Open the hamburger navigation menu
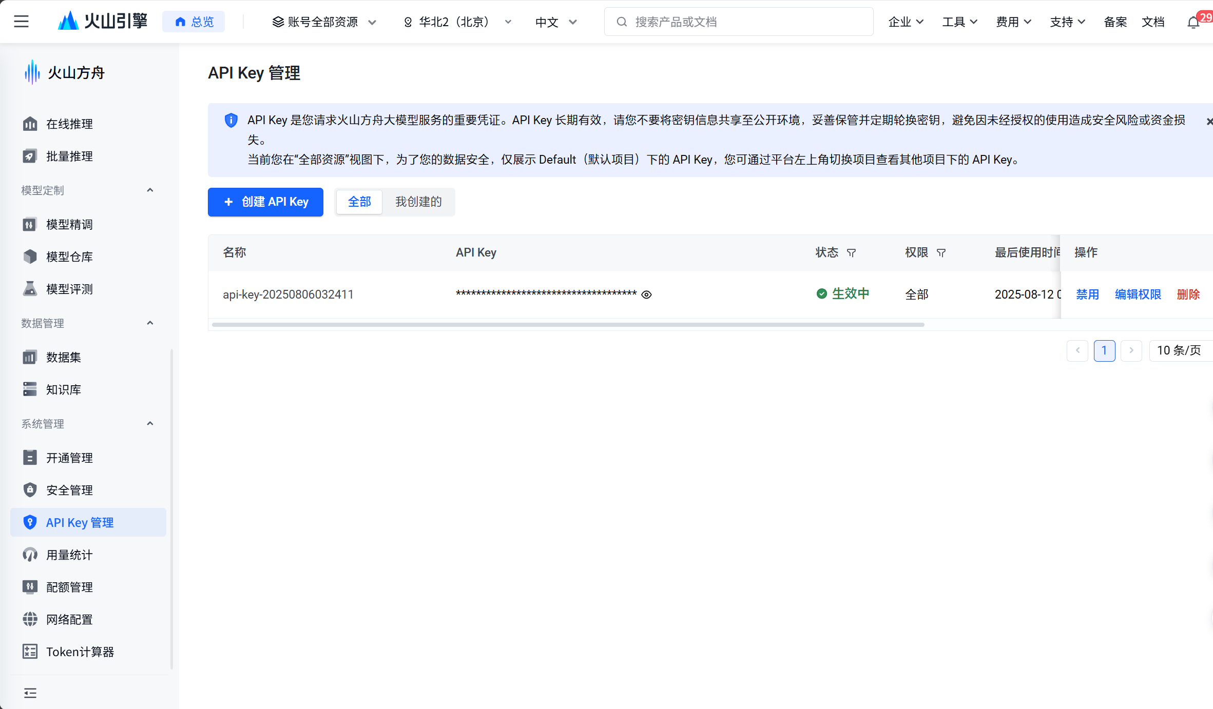The width and height of the screenshot is (1213, 709). coord(21,22)
